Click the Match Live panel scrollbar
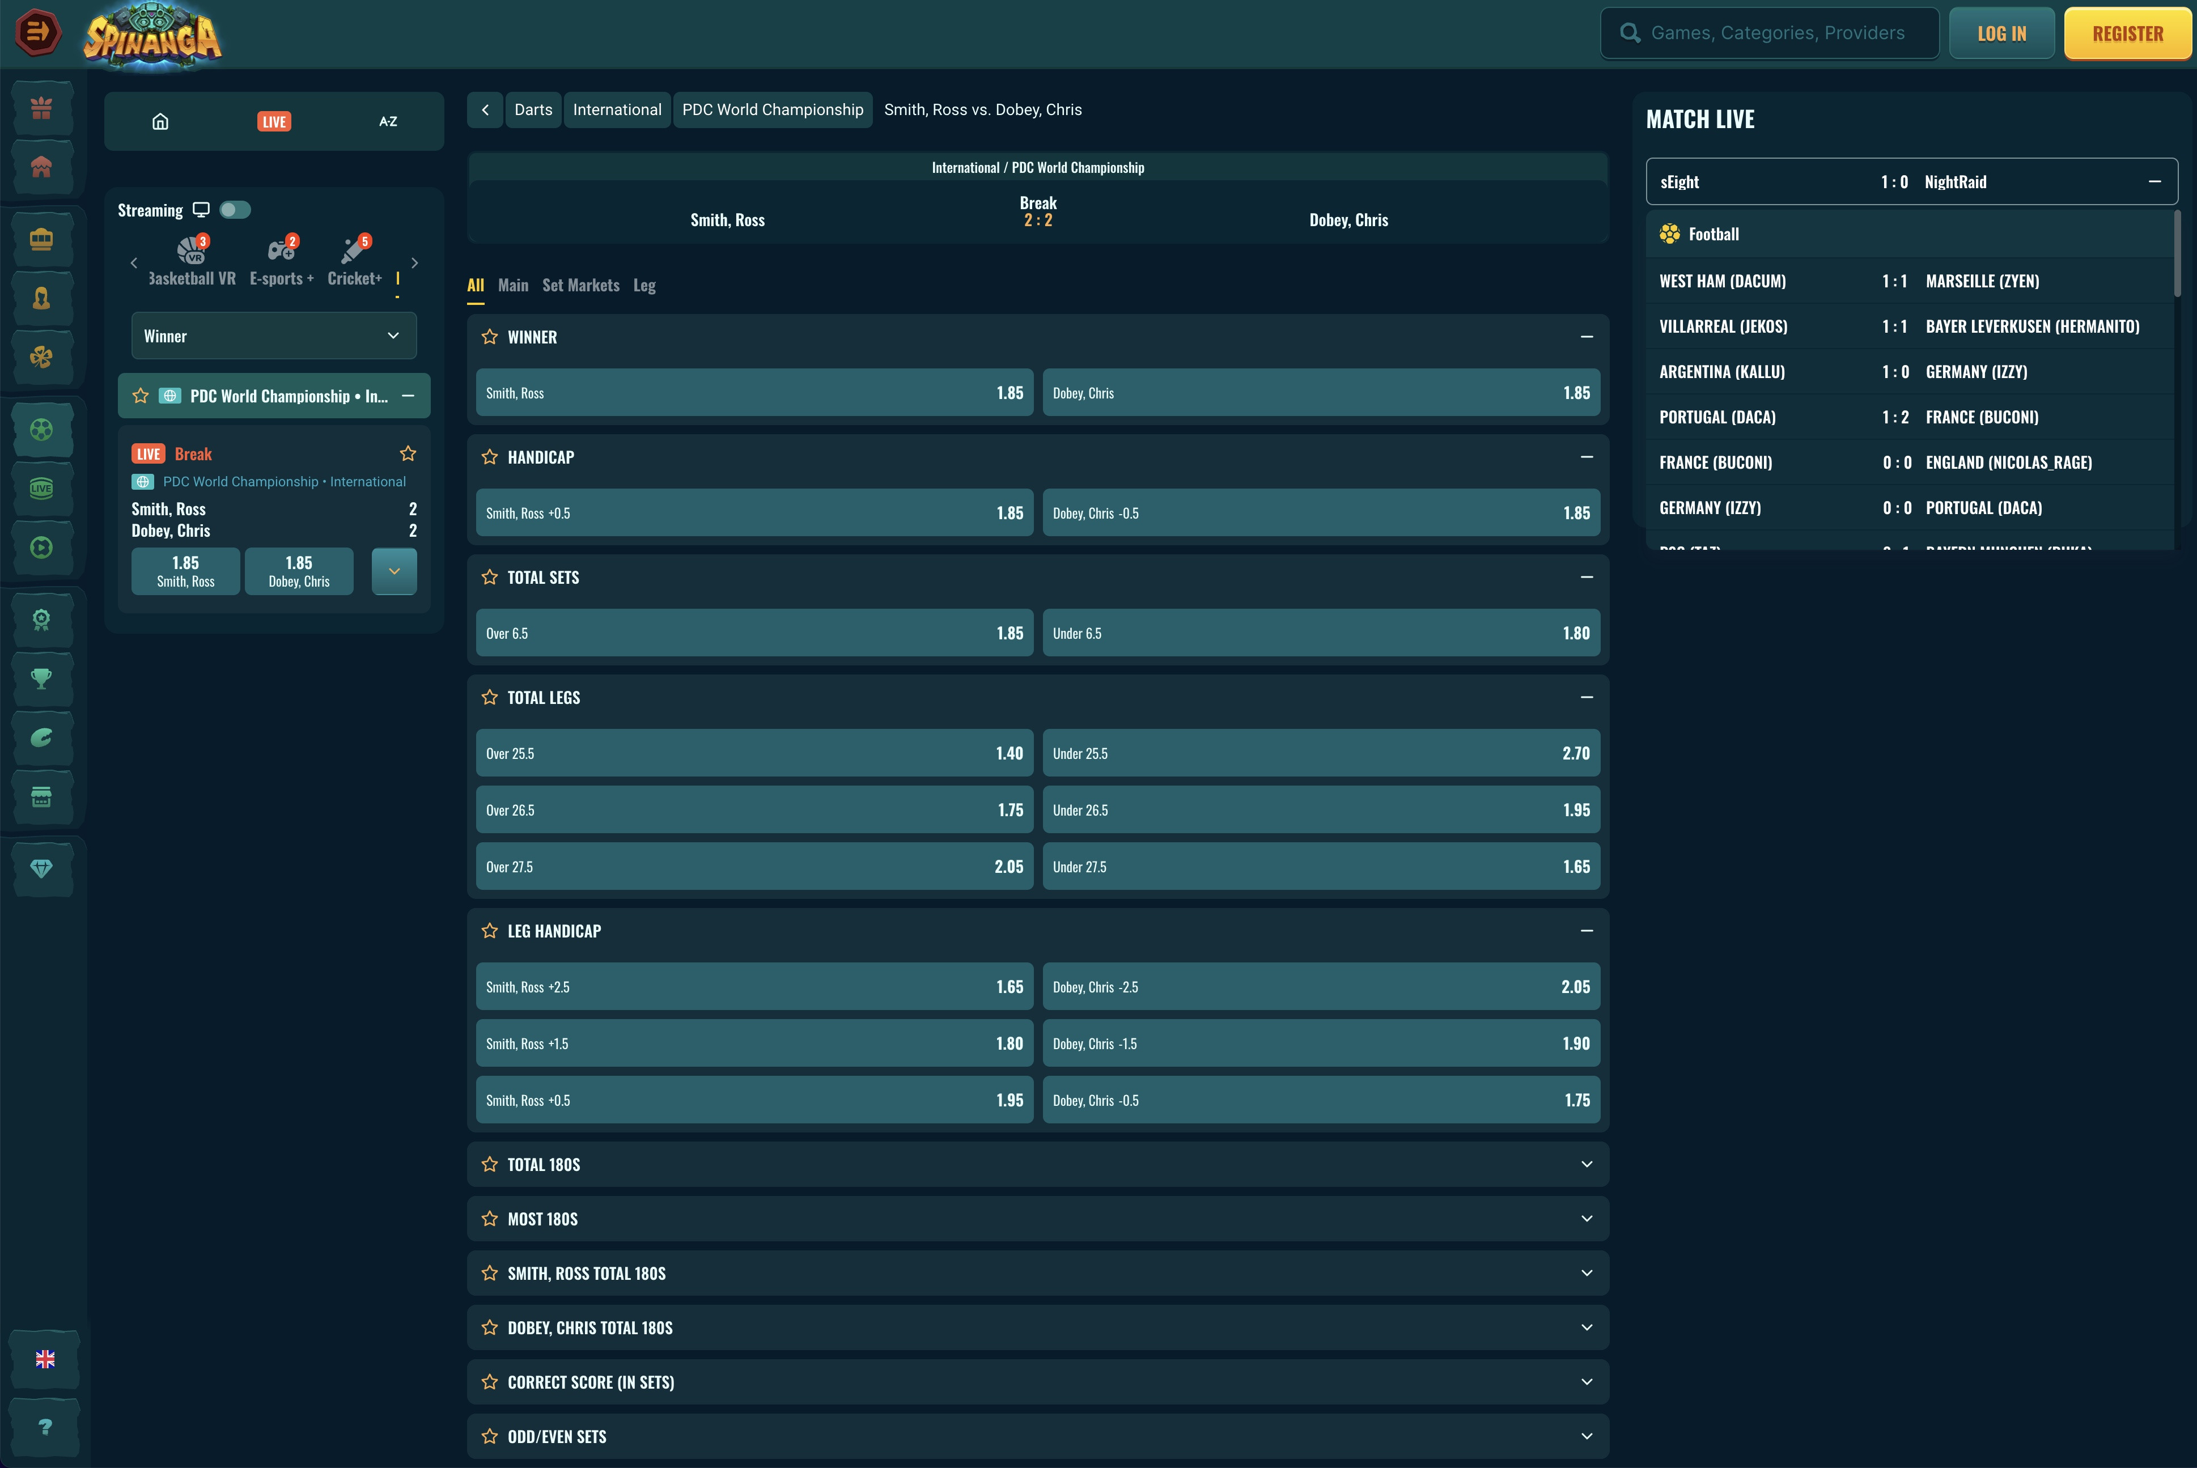This screenshot has width=2197, height=1468. [x=2177, y=254]
